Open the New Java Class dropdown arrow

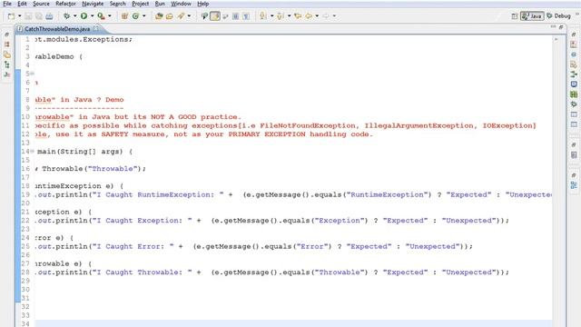click(x=144, y=16)
